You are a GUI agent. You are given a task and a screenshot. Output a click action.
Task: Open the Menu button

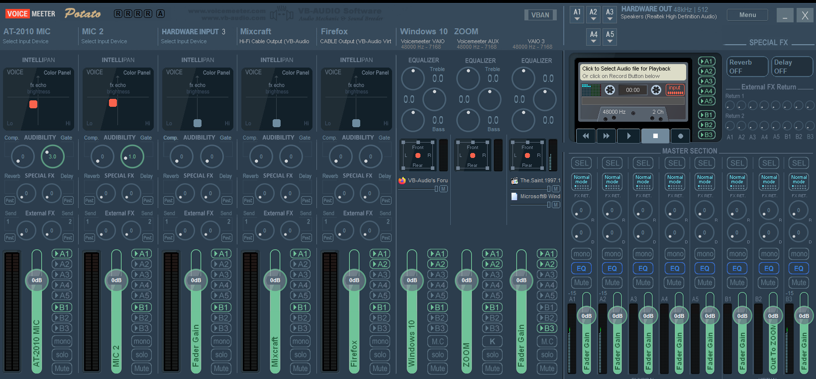point(747,15)
